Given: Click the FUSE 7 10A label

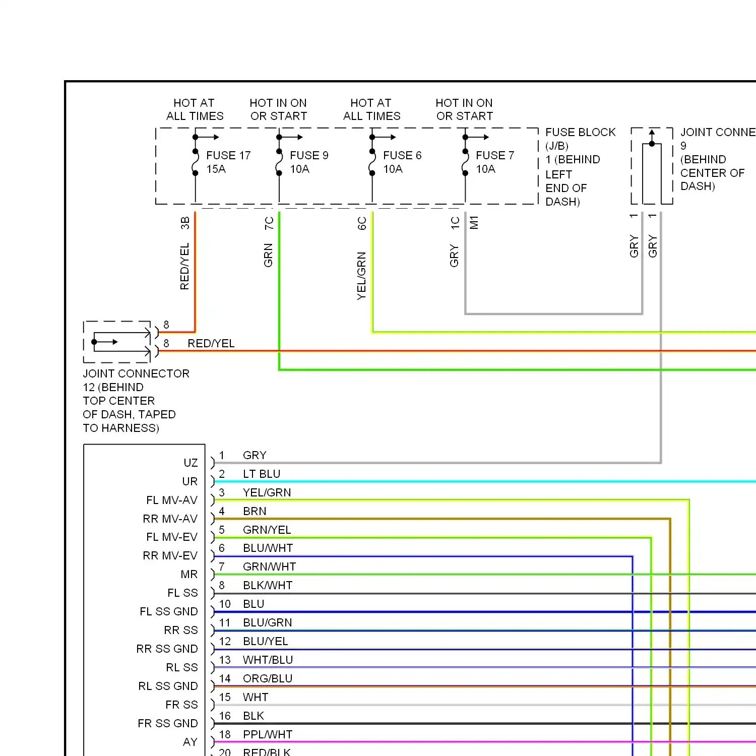Looking at the screenshot, I should click(x=495, y=162).
